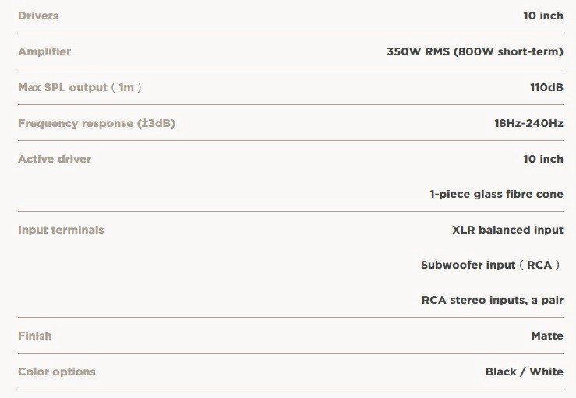Click the Subwoofer input (RCA) text
Image resolution: width=576 pixels, height=398 pixels.
(490, 265)
